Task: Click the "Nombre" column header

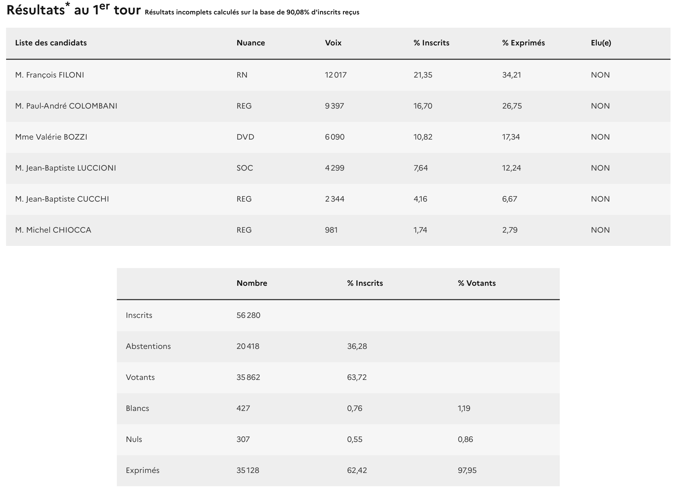Action: [252, 283]
